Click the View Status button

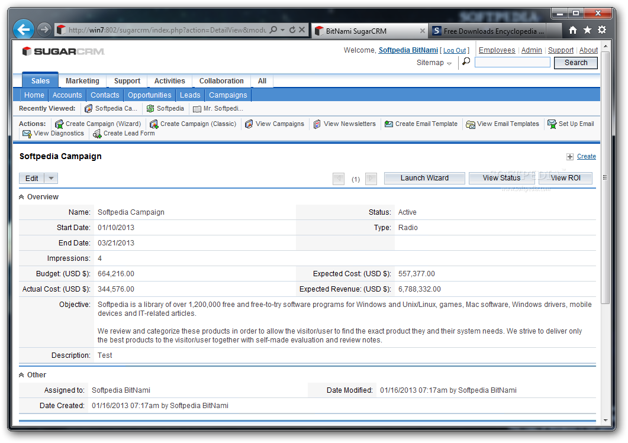point(501,178)
